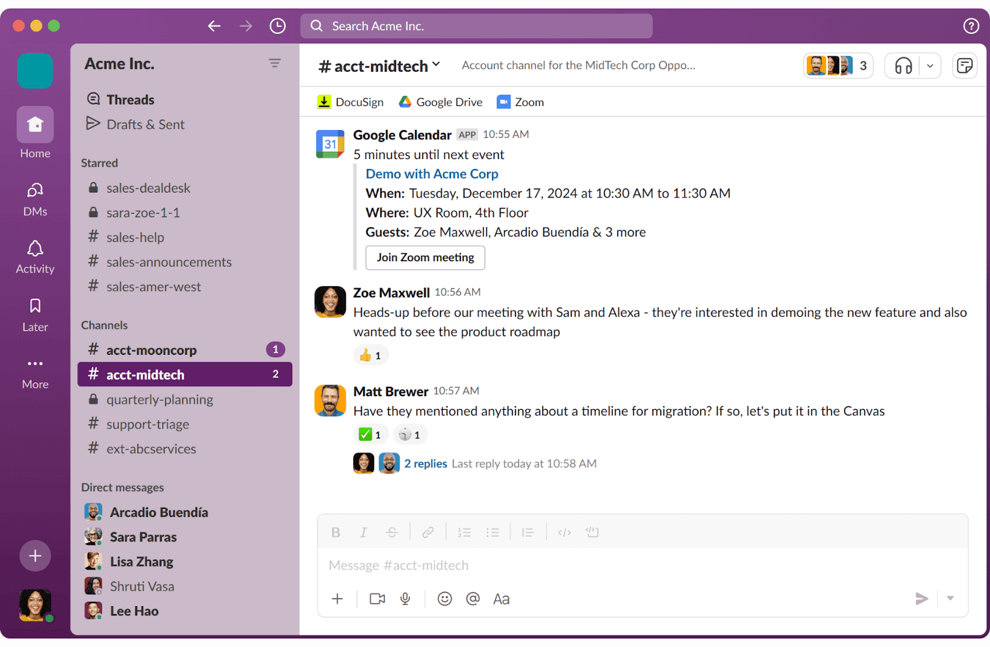The width and height of the screenshot is (990, 647).
Task: Open the channel canvas icon
Action: click(965, 65)
